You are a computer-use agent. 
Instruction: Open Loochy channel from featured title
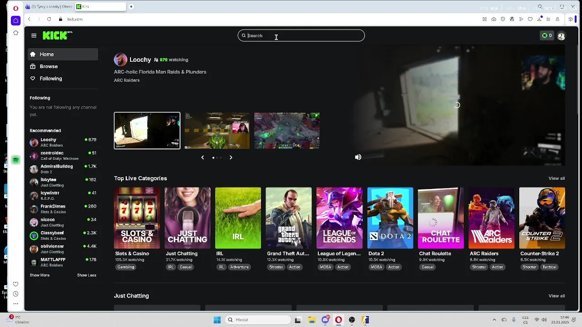click(x=140, y=59)
